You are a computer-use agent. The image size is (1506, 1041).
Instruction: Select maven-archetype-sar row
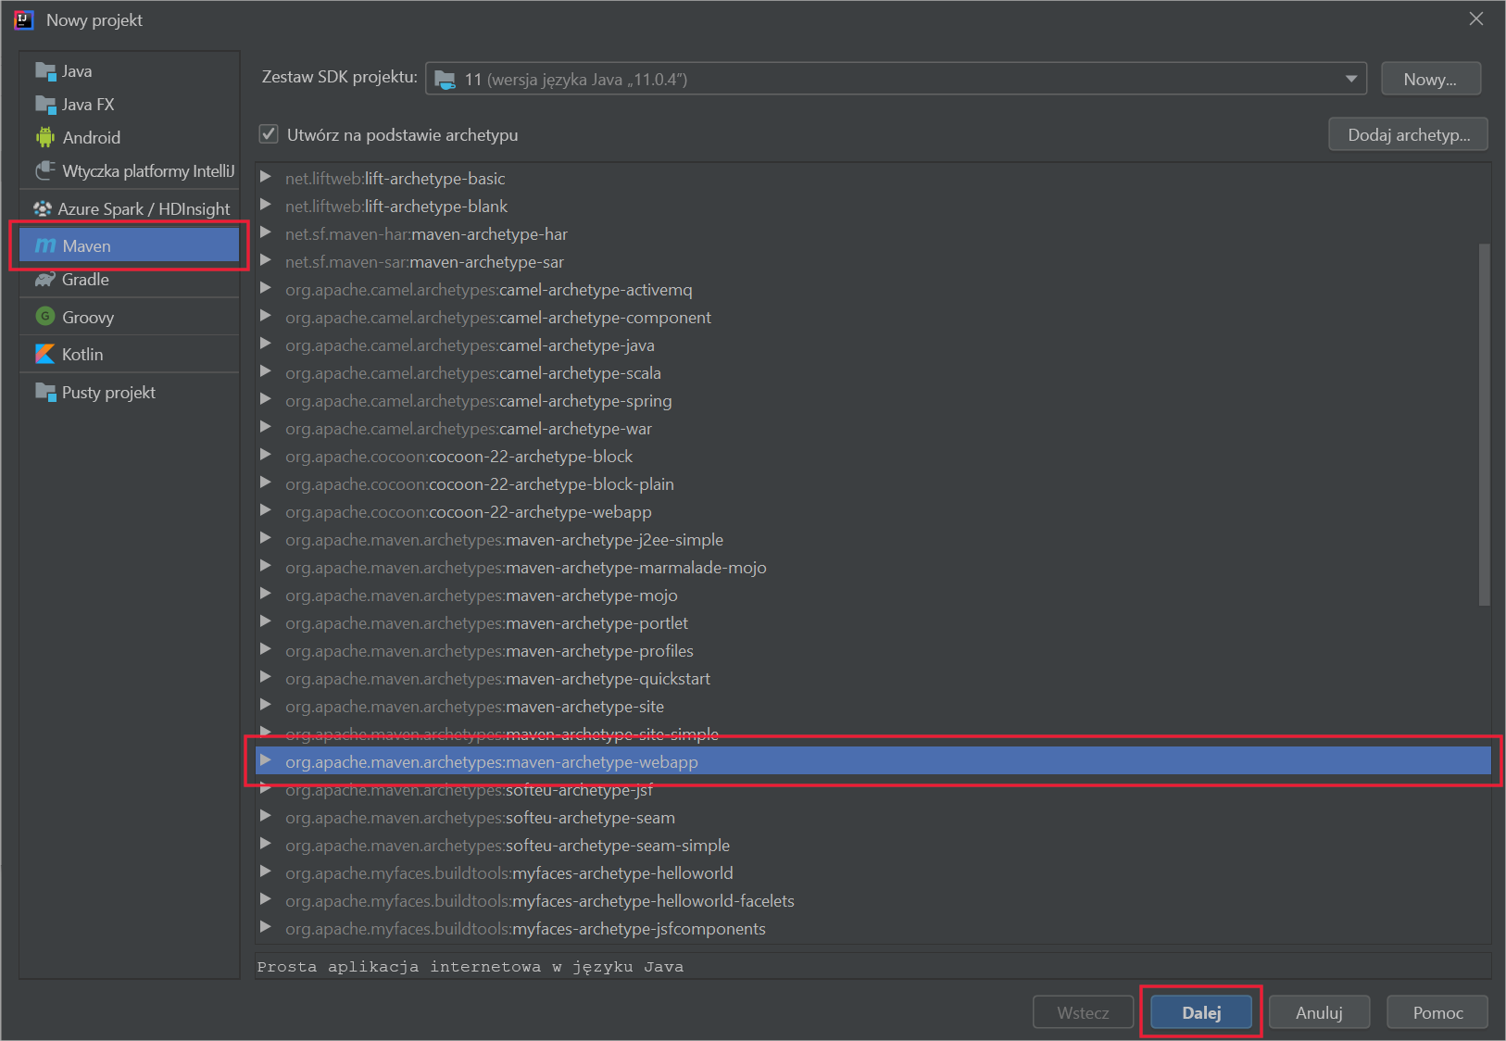[872, 262]
